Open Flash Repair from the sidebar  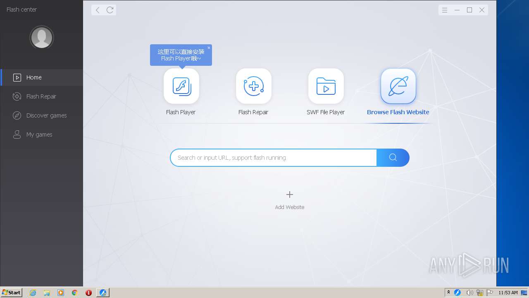click(x=41, y=96)
